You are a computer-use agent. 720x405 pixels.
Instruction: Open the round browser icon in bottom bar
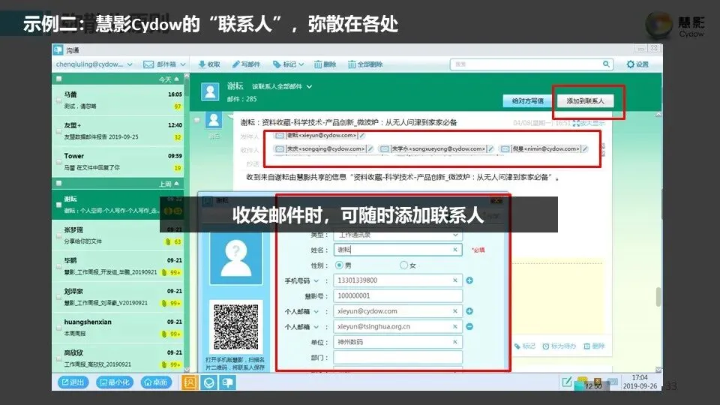tap(209, 382)
